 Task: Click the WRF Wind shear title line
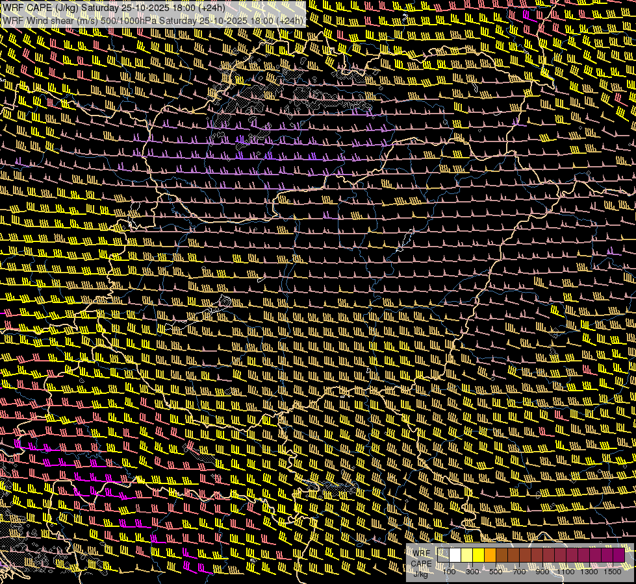click(153, 21)
